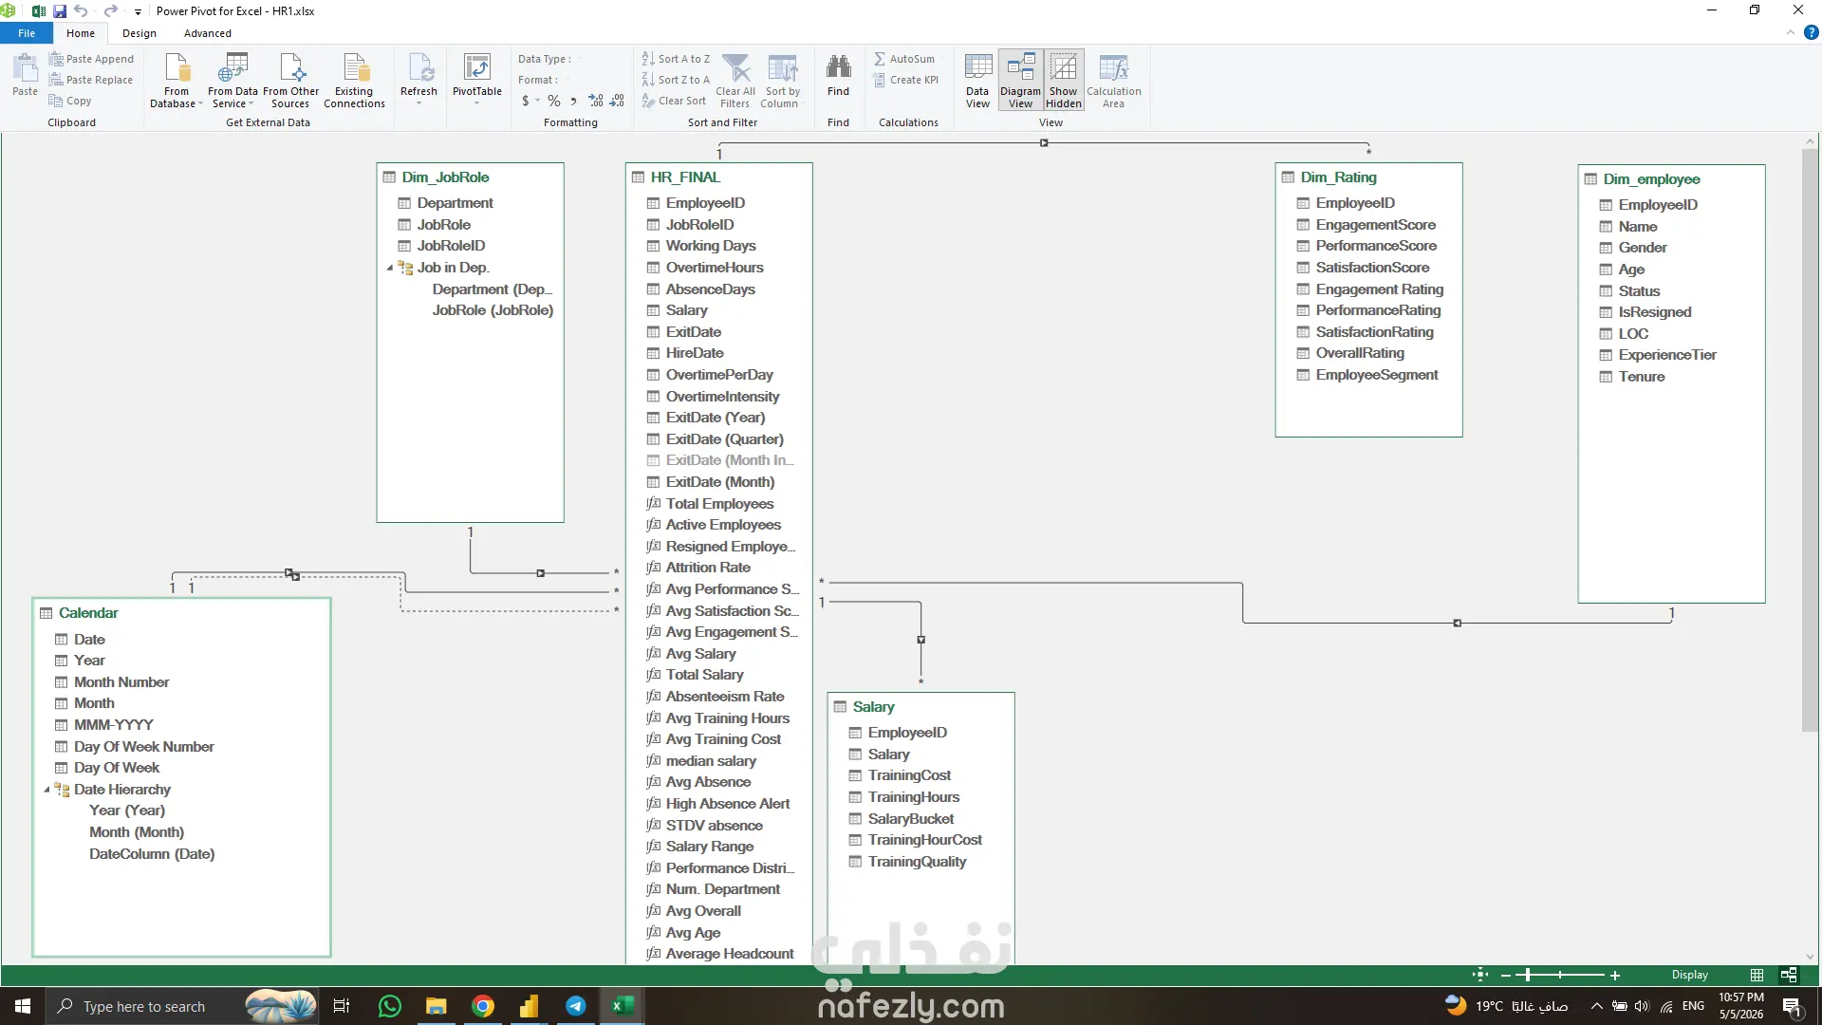The height and width of the screenshot is (1025, 1822).
Task: Save the workbook from quick access toolbar
Action: pos(60,11)
